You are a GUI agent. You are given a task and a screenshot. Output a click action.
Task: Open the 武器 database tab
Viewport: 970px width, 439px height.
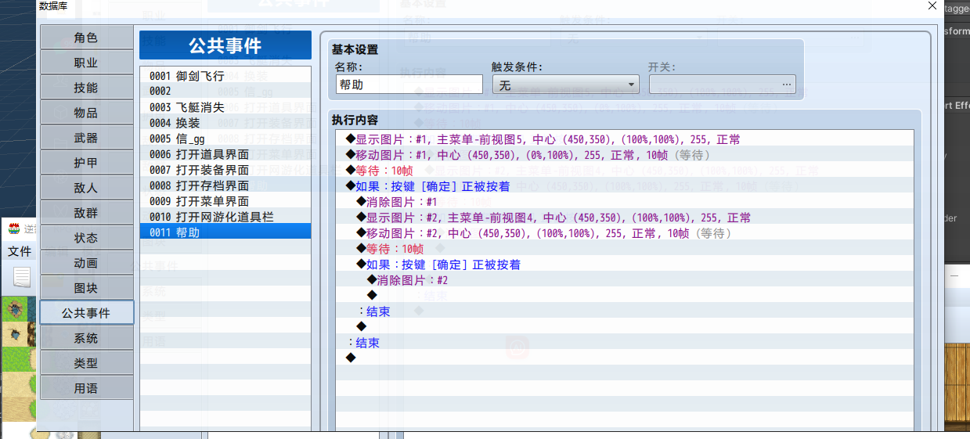tap(86, 138)
